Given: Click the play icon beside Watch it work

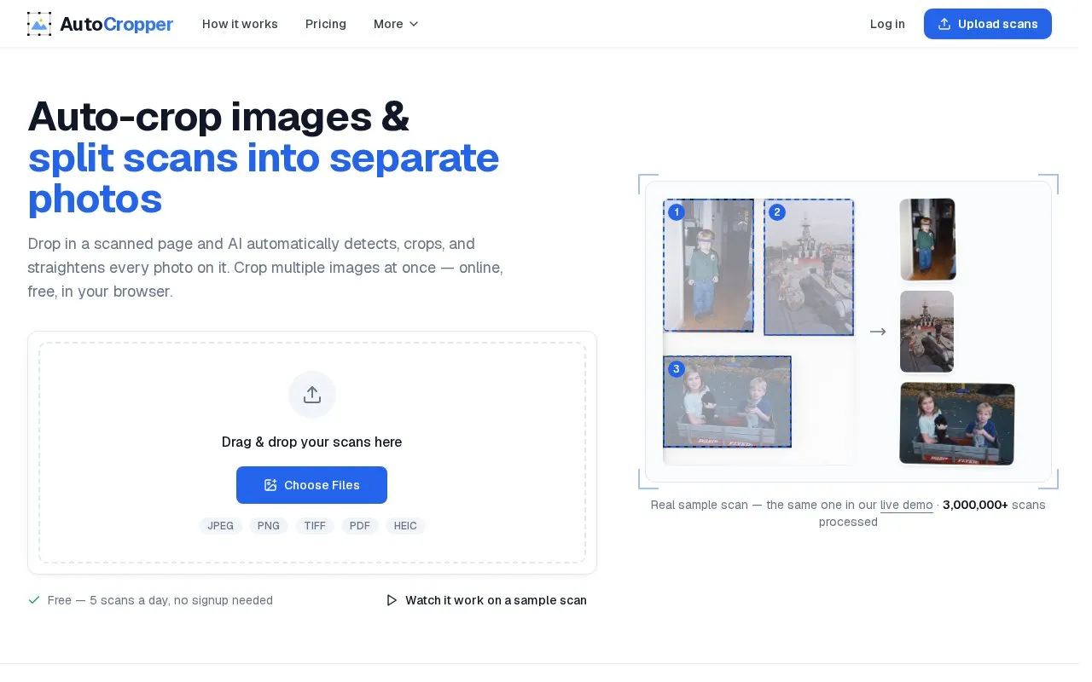Looking at the screenshot, I should (392, 600).
